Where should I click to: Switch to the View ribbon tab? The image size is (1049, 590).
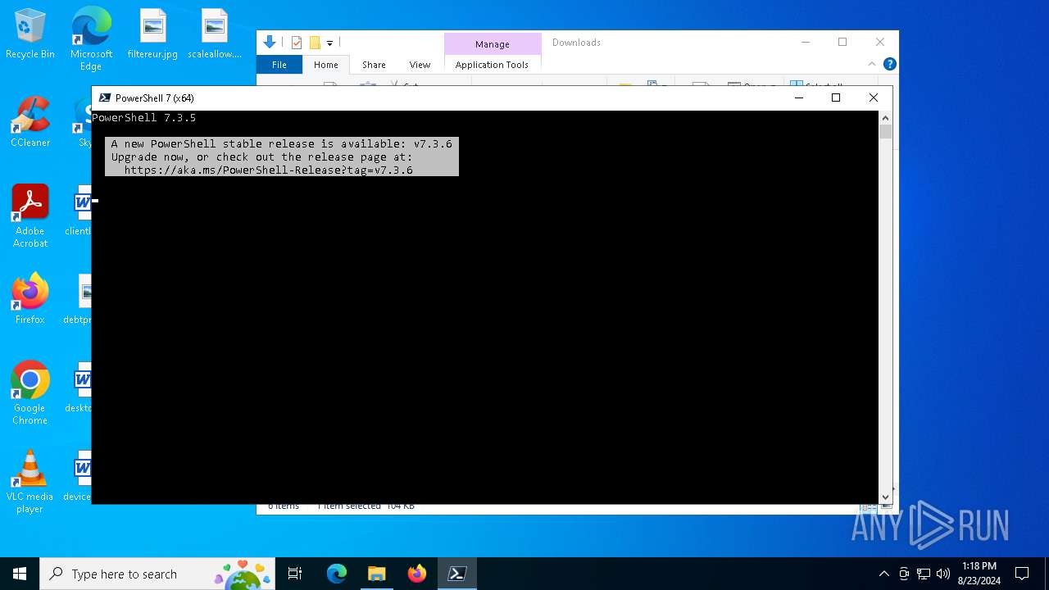tap(420, 65)
